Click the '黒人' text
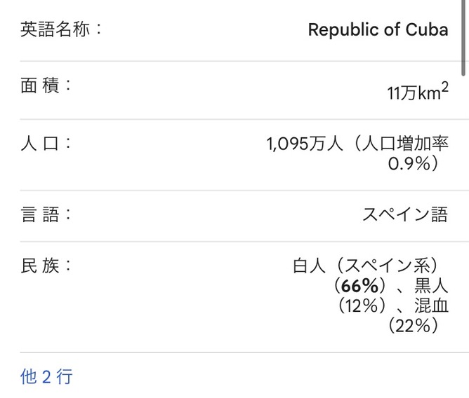Viewport: 469px width, 398px height. (431, 286)
